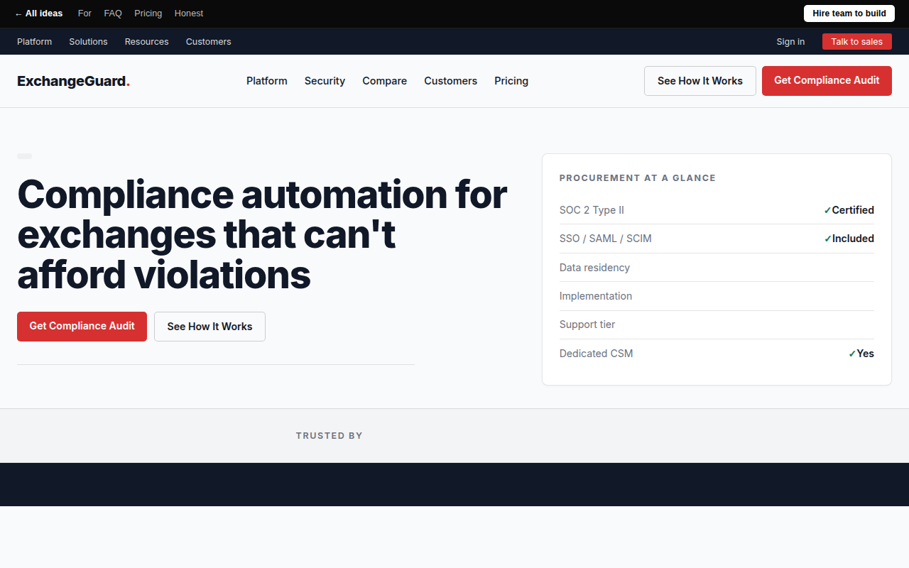Click the Implementation row label
This screenshot has height=568, width=909.
tap(596, 296)
